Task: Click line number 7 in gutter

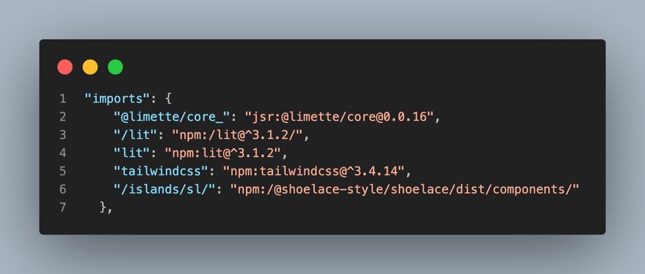Action: click(x=63, y=208)
